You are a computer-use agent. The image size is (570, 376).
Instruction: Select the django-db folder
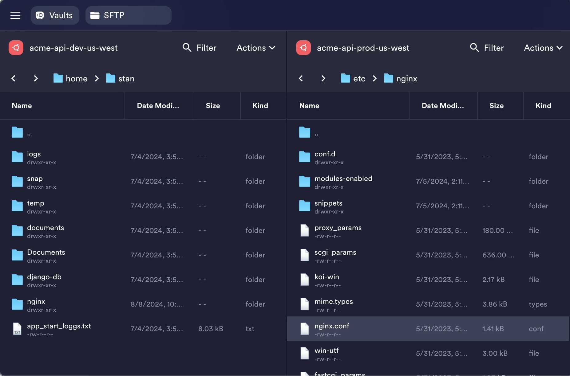143,280
